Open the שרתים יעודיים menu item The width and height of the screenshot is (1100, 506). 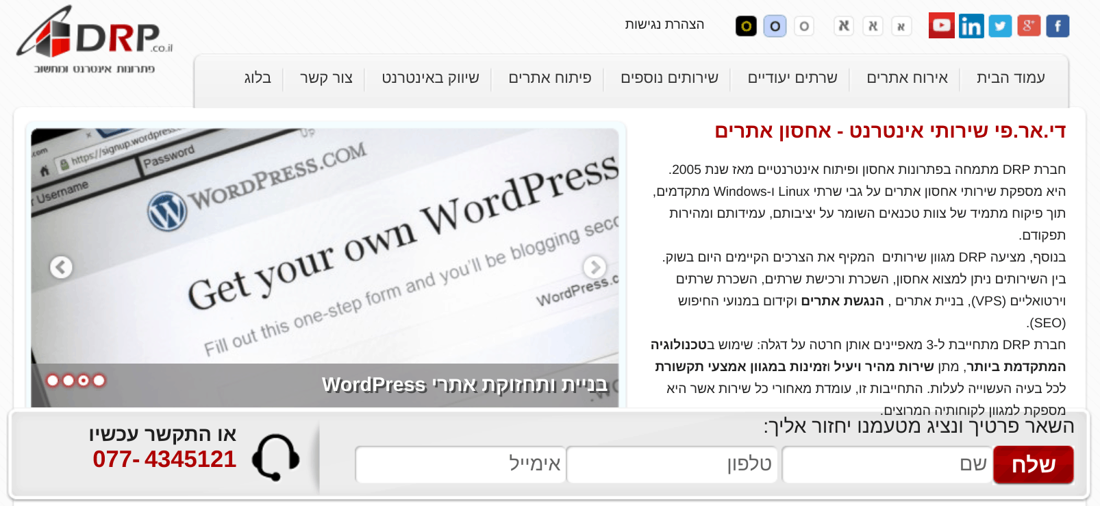pos(792,78)
